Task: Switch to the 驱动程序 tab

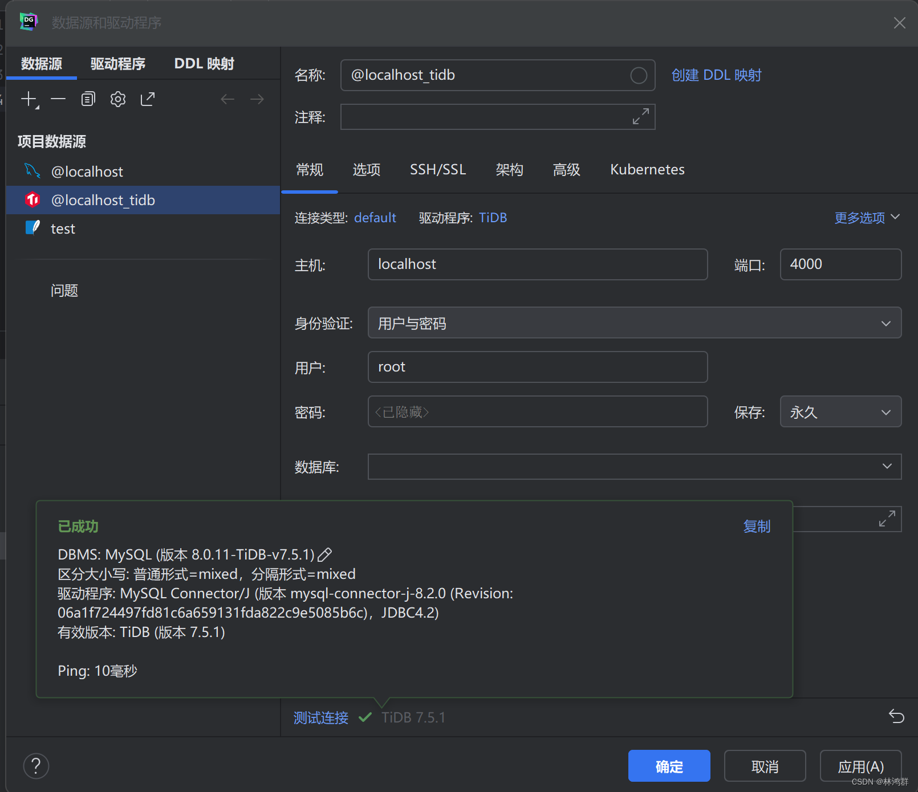Action: pyautogui.click(x=118, y=64)
